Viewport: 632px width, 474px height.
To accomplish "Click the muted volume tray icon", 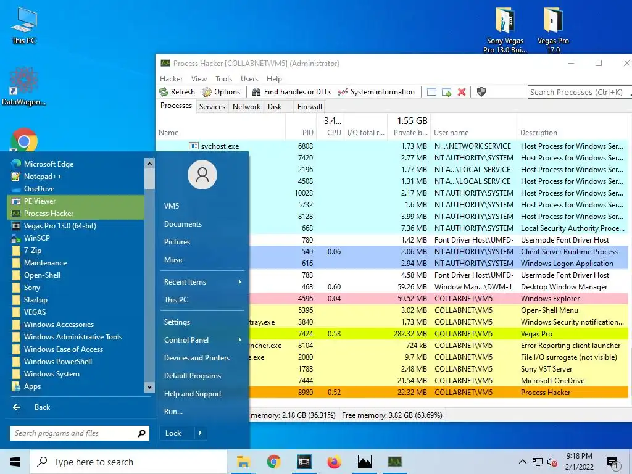I will pos(552,462).
